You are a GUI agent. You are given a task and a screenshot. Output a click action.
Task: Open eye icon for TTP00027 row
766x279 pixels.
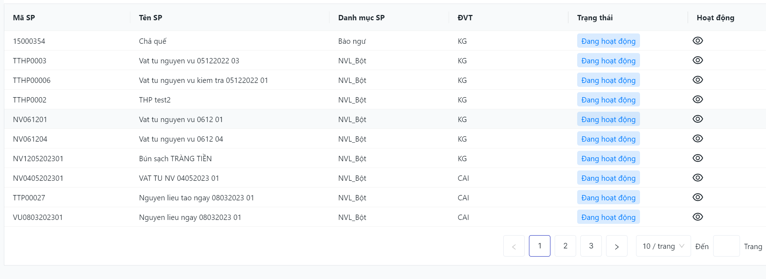[697, 198]
